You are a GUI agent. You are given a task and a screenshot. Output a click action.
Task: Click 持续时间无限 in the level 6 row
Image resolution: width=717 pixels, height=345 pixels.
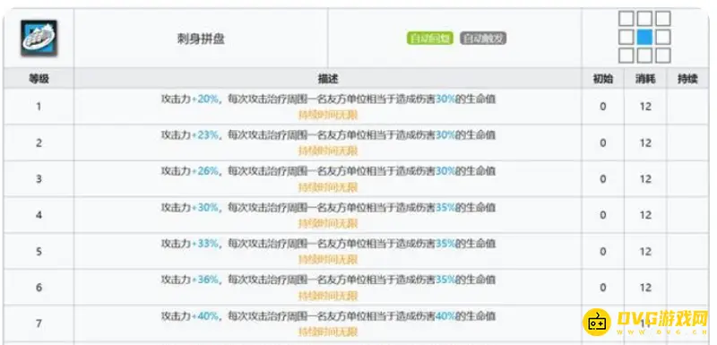point(328,296)
